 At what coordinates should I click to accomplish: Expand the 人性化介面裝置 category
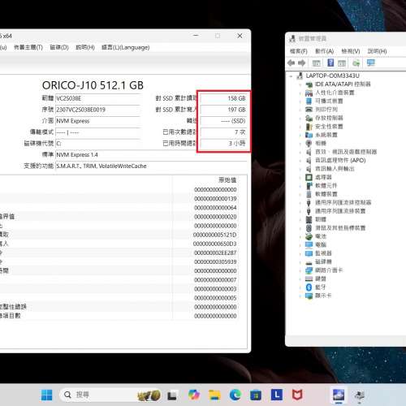click(x=300, y=93)
